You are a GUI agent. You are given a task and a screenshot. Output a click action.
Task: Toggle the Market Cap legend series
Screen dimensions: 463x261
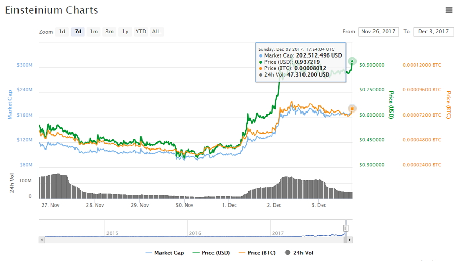(165, 253)
